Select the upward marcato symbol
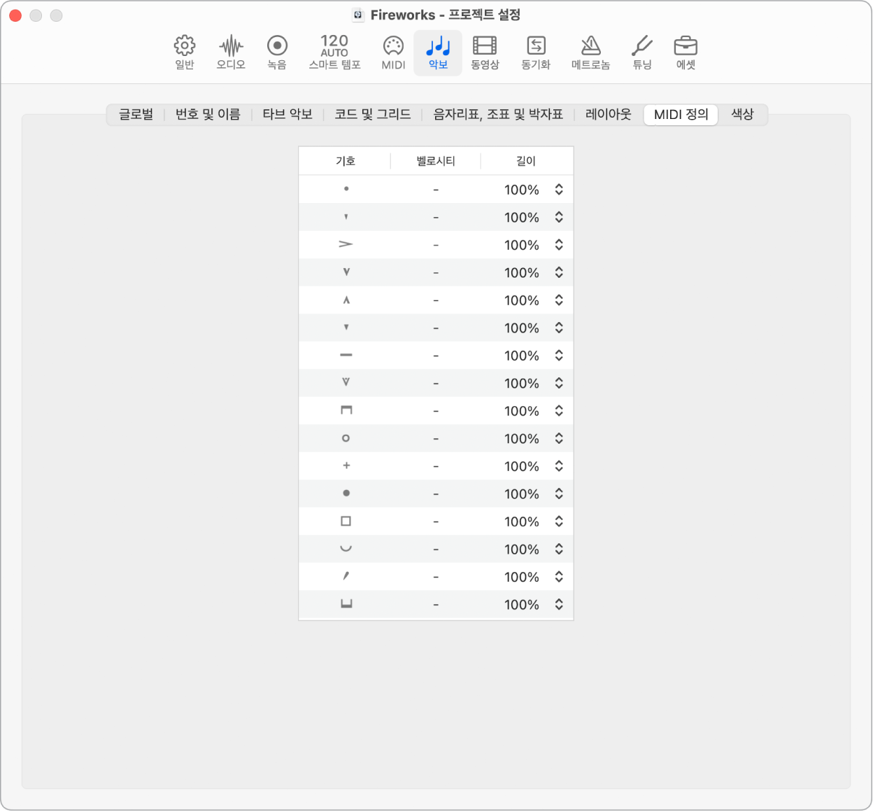 tap(346, 300)
